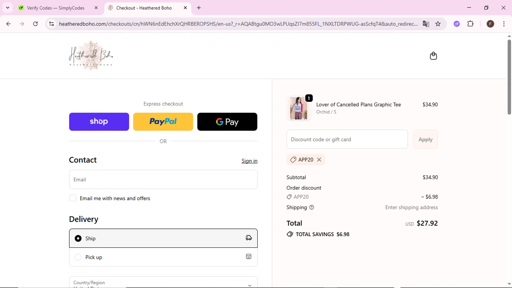Click the Total amount $27.92
Image resolution: width=512 pixels, height=288 pixels.
click(427, 223)
